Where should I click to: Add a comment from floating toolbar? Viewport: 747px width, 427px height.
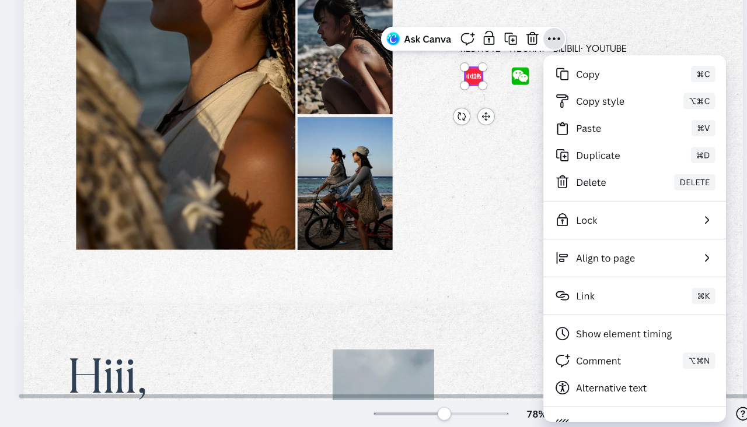point(467,39)
